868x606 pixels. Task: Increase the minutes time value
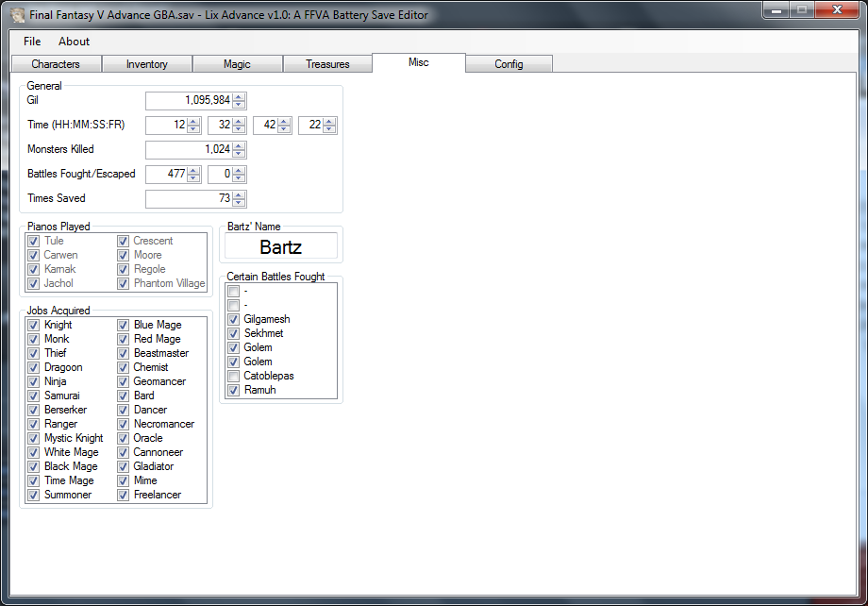[239, 122]
